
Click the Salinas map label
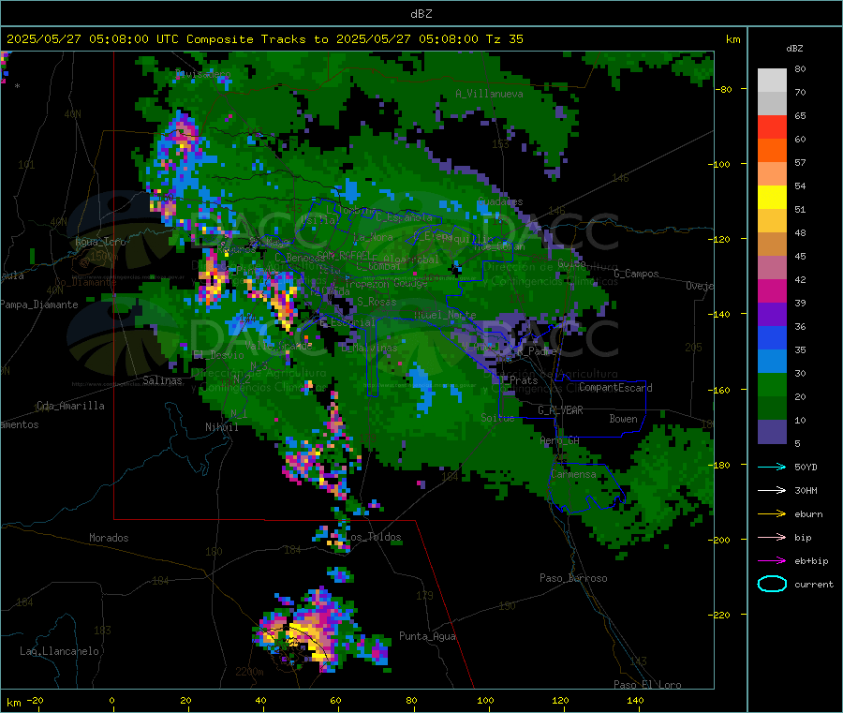point(162,380)
